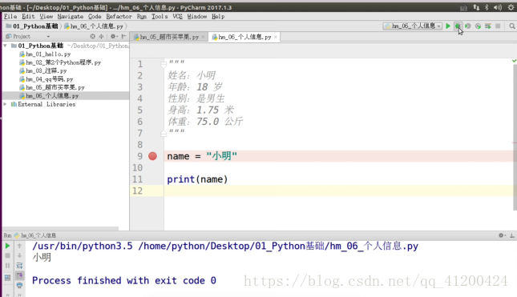Viewport: 517px width, 297px height.
Task: Click the script path link in console
Action: click(278, 246)
